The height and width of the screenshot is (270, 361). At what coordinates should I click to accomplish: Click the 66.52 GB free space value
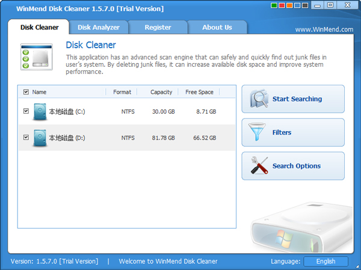(205, 138)
